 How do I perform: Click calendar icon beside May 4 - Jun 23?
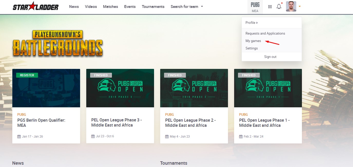pyautogui.click(x=167, y=137)
